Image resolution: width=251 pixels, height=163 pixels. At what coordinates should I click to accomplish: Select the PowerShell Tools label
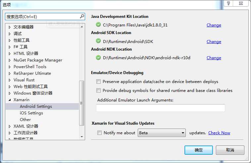click(x=30, y=67)
